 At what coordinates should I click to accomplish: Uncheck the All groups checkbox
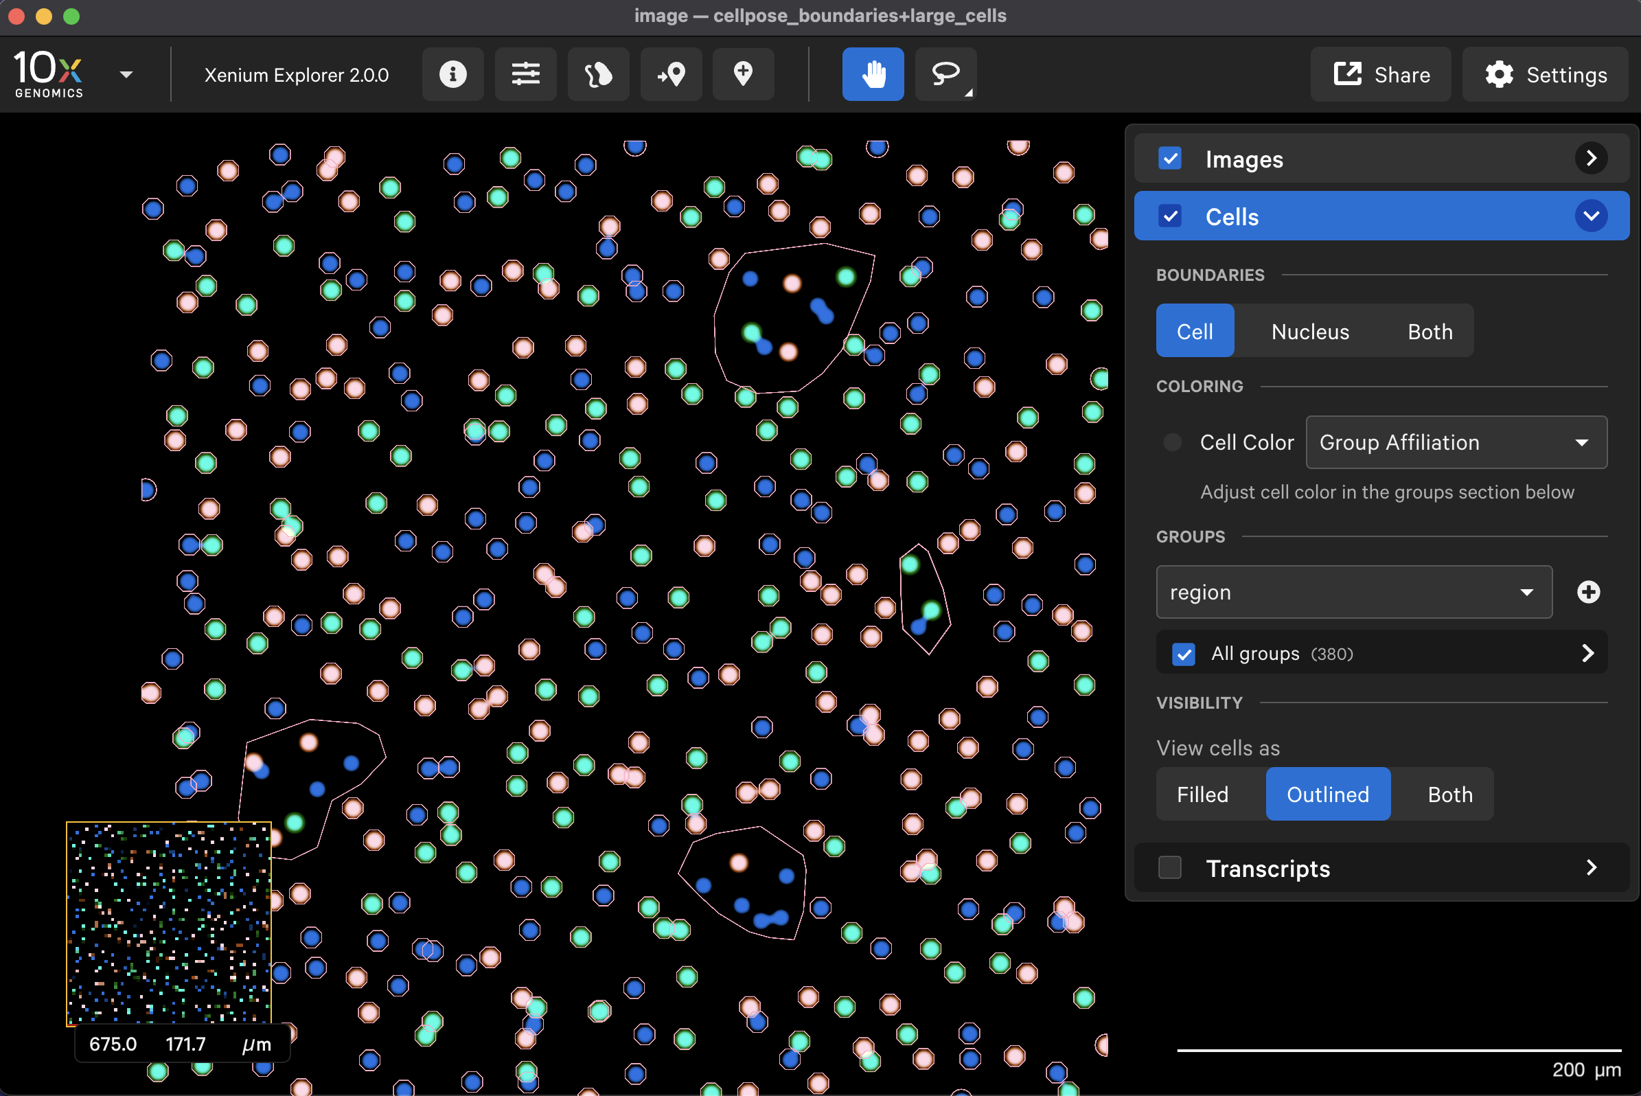pyautogui.click(x=1183, y=654)
